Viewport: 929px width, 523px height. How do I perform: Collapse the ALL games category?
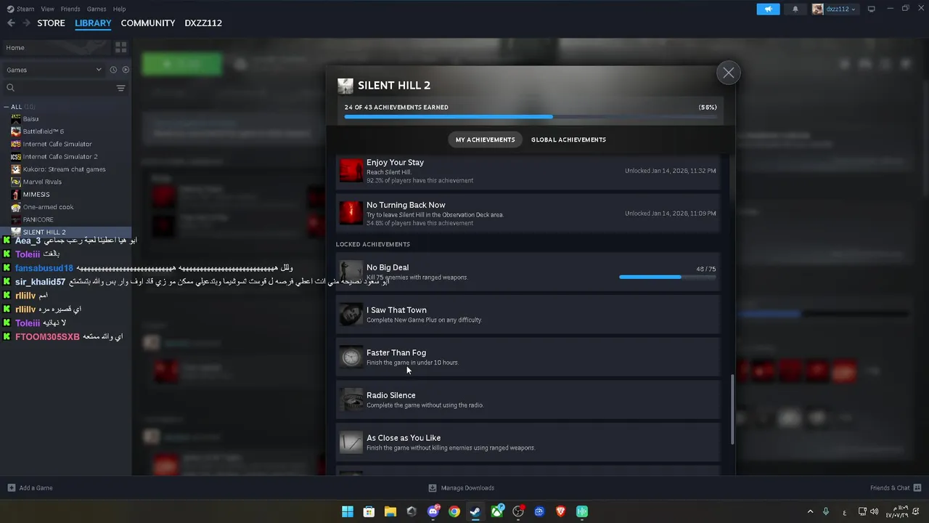pos(8,107)
